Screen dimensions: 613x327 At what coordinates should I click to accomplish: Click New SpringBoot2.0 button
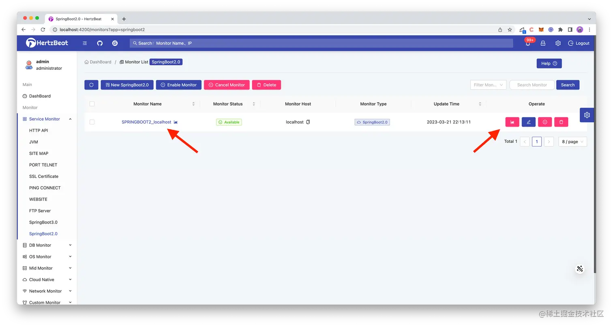point(127,85)
